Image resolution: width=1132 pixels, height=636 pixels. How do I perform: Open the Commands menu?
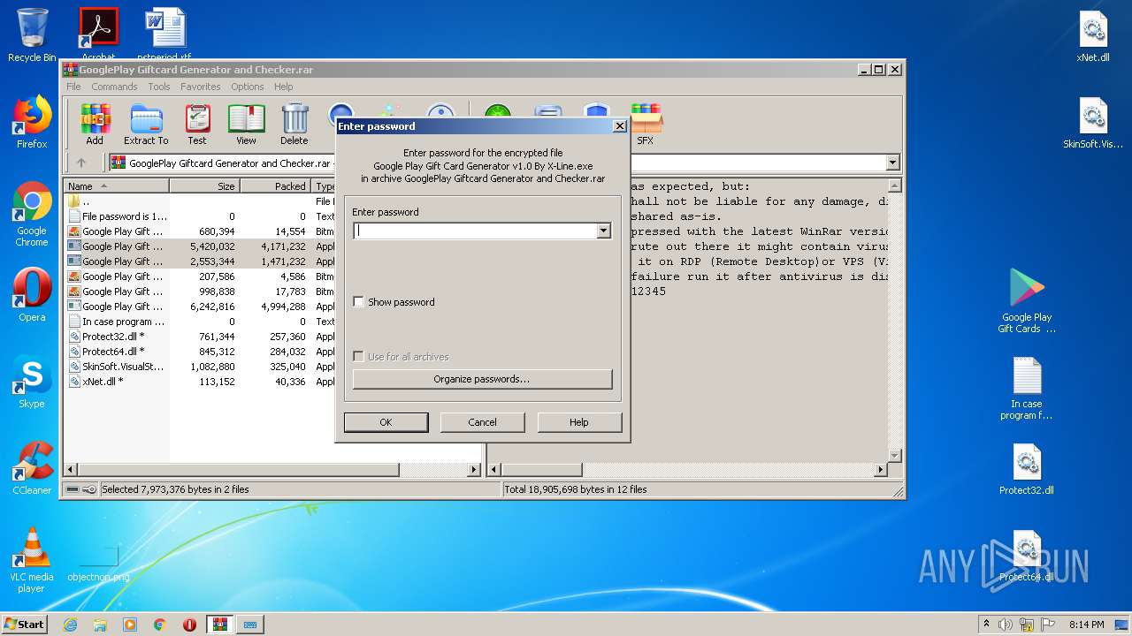[114, 87]
